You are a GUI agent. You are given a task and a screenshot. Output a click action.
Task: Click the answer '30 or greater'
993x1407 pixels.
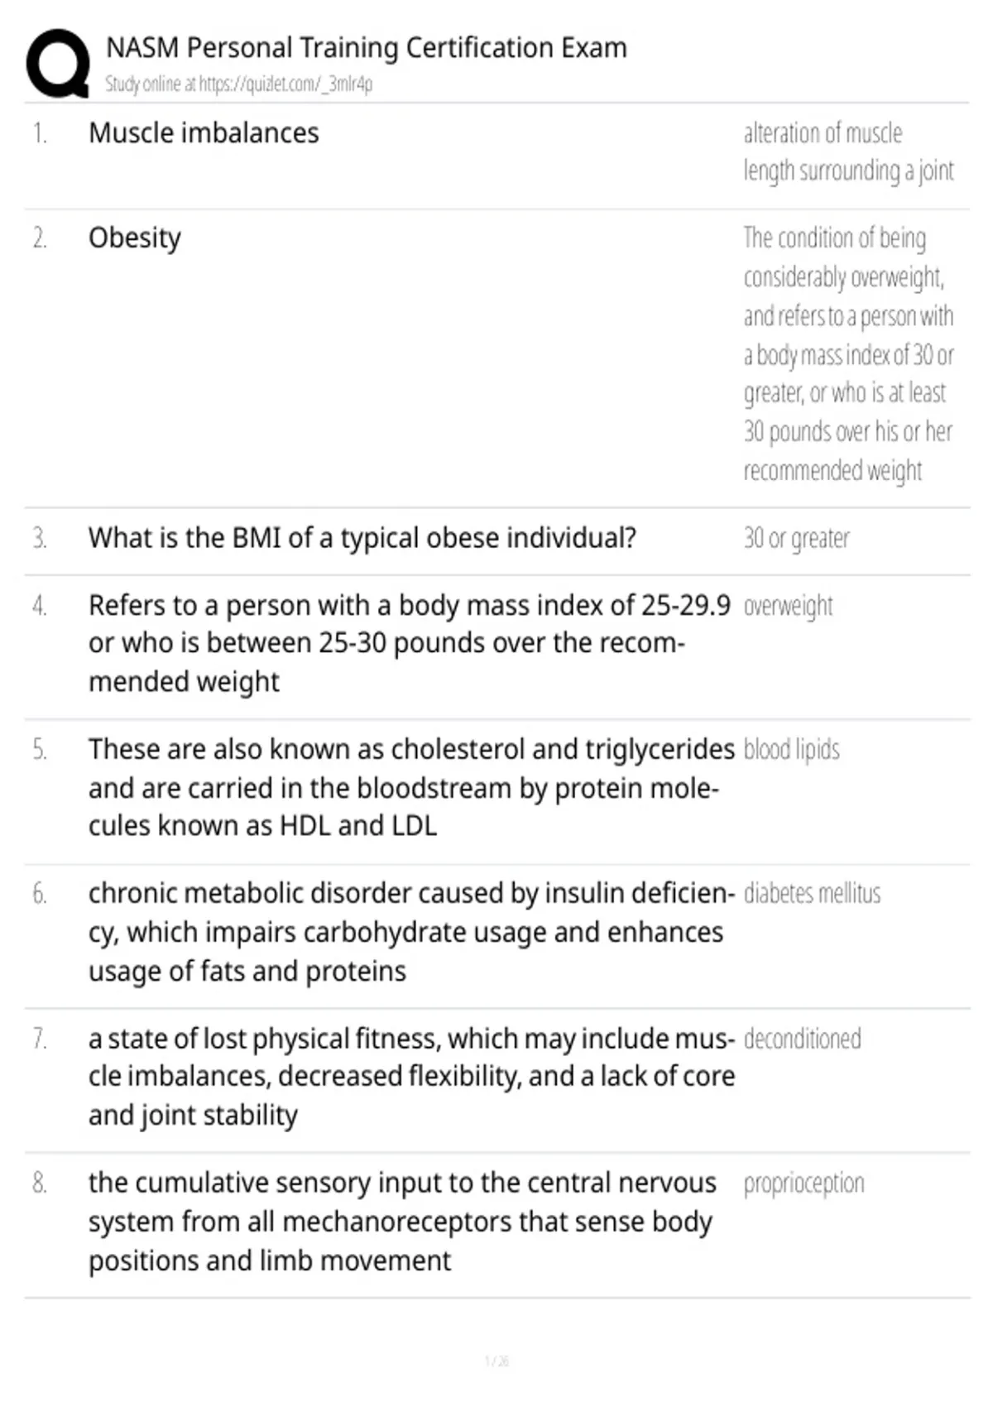796,539
